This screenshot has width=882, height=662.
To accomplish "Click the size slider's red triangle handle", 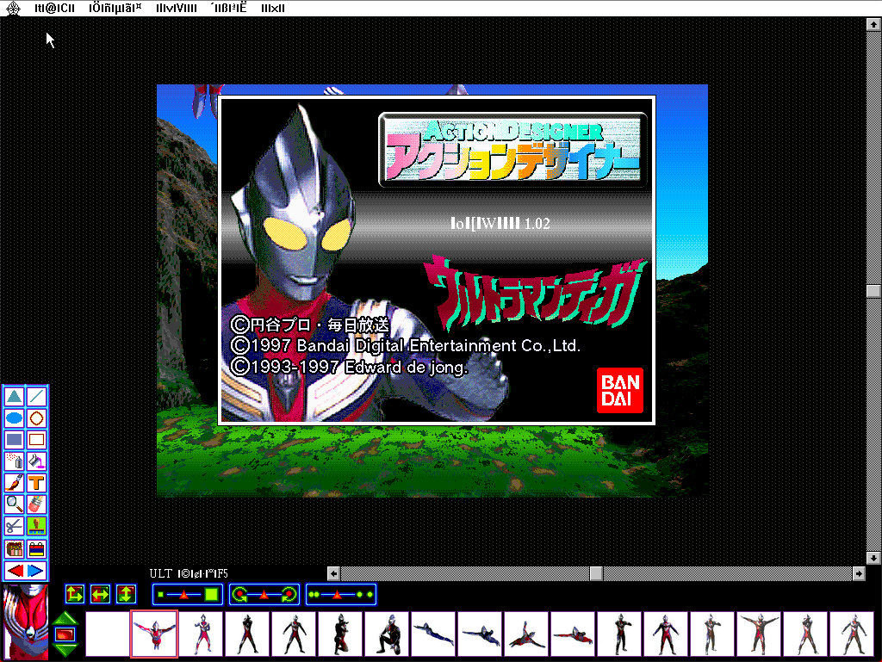I will point(184,595).
